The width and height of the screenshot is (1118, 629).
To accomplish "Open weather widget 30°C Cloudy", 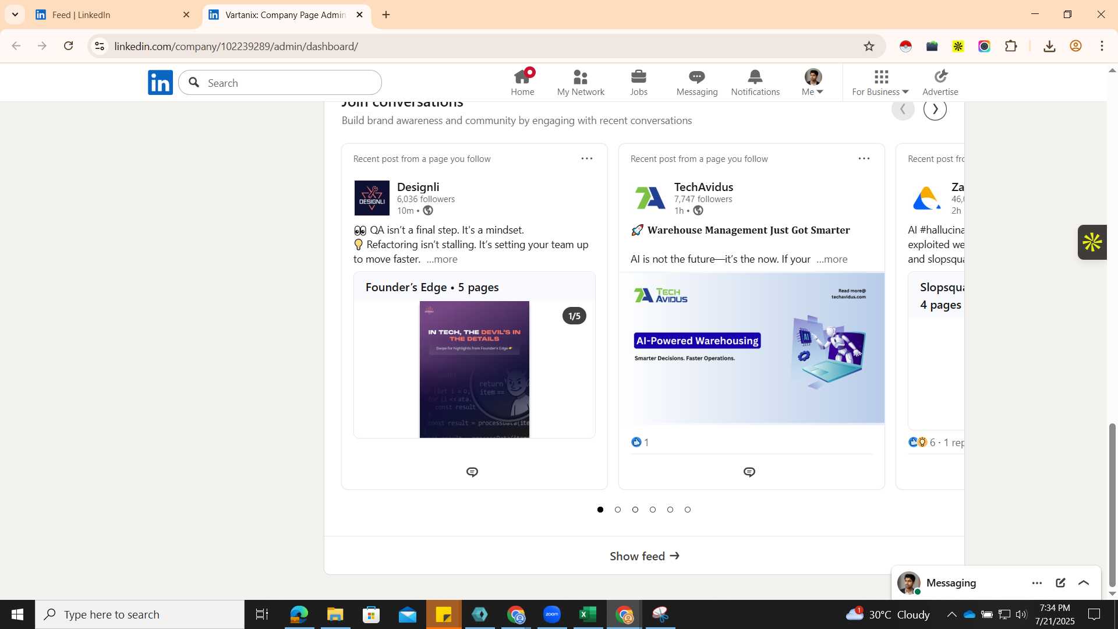I will (888, 614).
